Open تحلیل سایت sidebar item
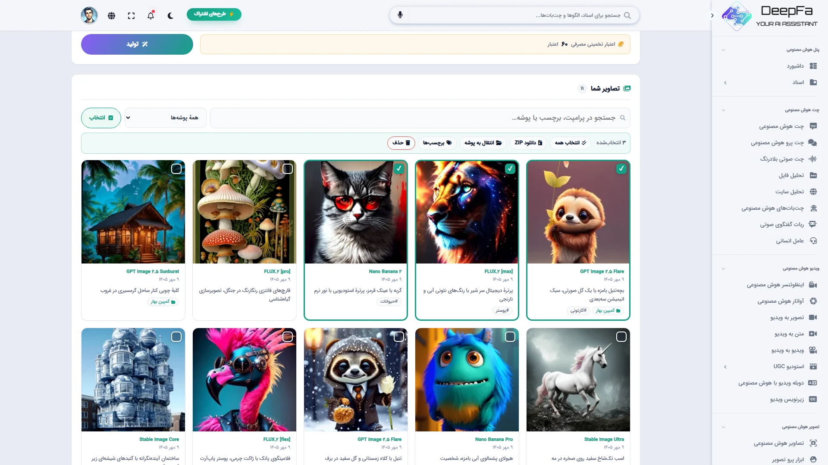828x465 pixels. [x=796, y=192]
